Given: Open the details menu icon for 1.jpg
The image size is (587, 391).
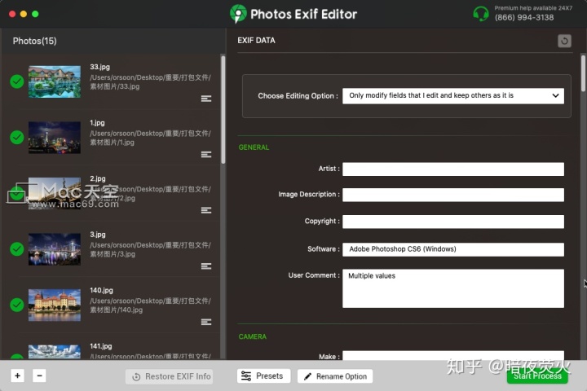Looking at the screenshot, I should [x=206, y=155].
